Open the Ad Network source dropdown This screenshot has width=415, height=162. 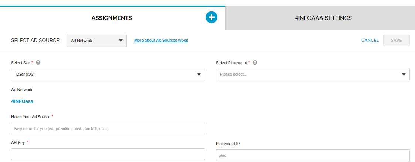(97, 41)
